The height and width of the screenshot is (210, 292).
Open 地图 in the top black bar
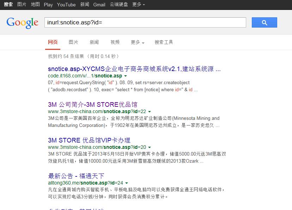pyautogui.click(x=35, y=5)
